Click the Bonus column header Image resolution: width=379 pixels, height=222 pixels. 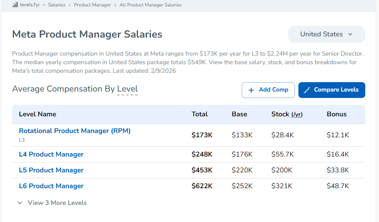pyautogui.click(x=337, y=114)
